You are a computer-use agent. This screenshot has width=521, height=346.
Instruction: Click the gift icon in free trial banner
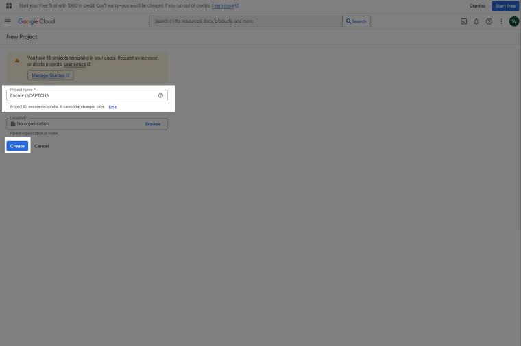9,5
